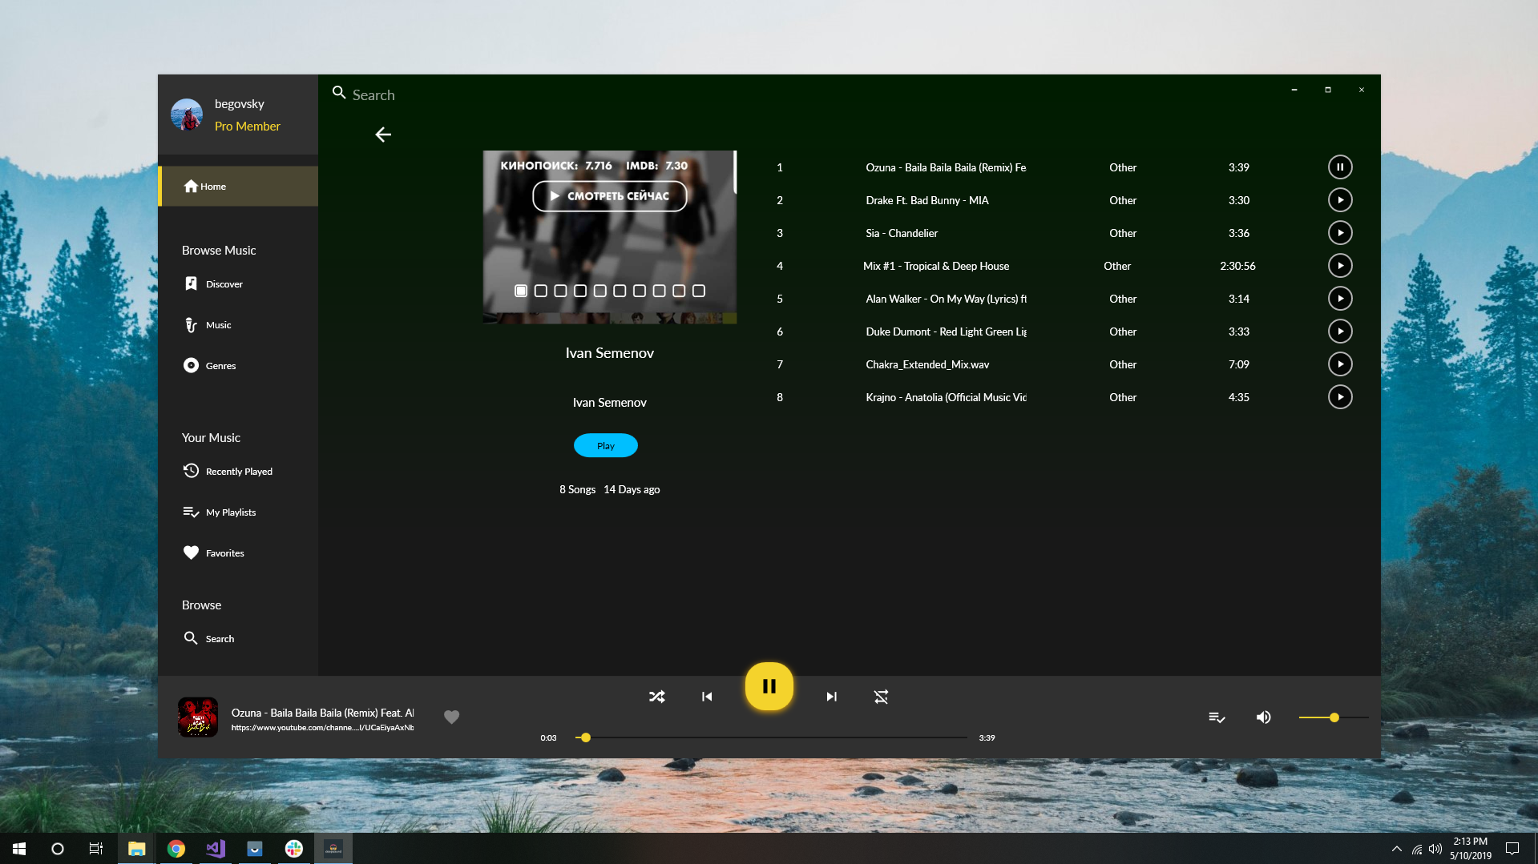Viewport: 1538px width, 864px height.
Task: Open Chrome from the taskbar
Action: pyautogui.click(x=176, y=848)
